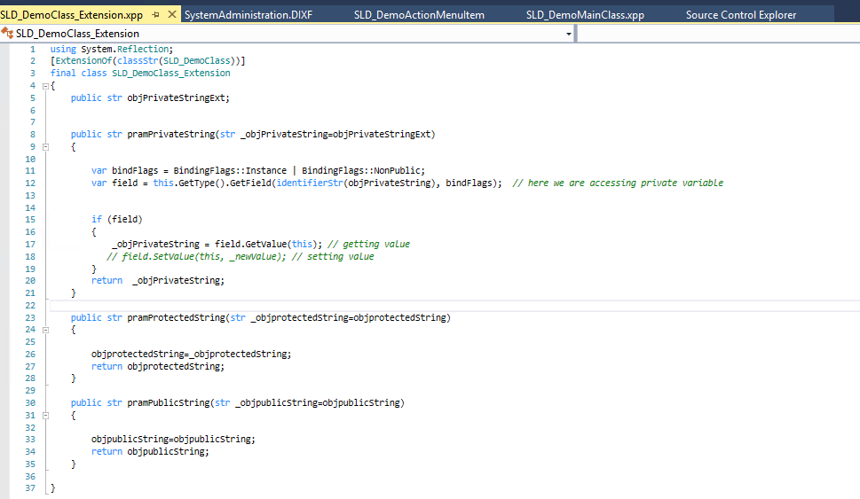This screenshot has height=499, width=860.
Task: Open the empty member navigation combo box
Action: [x=719, y=34]
